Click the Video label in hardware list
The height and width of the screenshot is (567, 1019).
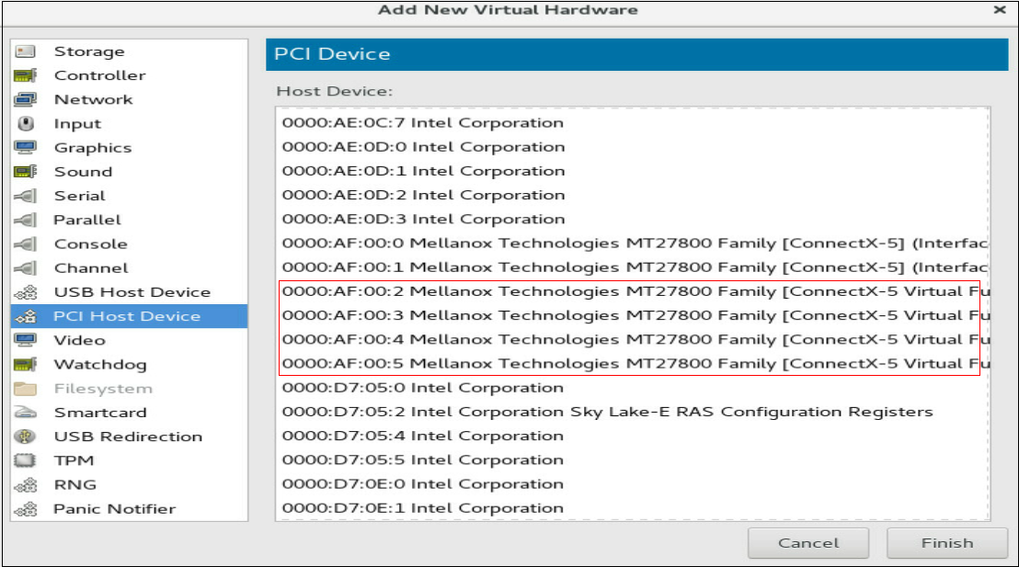click(x=79, y=340)
